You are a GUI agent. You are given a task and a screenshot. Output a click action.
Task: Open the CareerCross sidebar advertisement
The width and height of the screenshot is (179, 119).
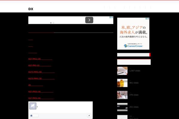pos(133,34)
